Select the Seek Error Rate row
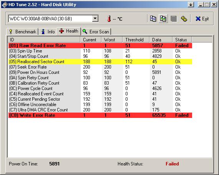The image size is (219, 175). (x=100, y=67)
